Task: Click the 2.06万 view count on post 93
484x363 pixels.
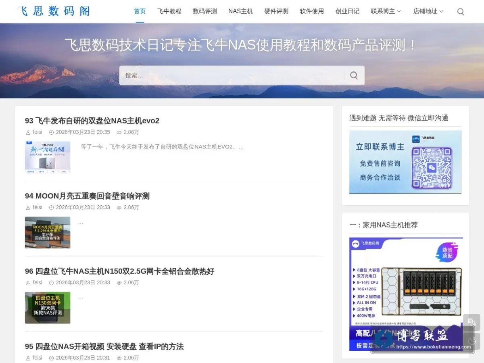Action: [x=131, y=132]
